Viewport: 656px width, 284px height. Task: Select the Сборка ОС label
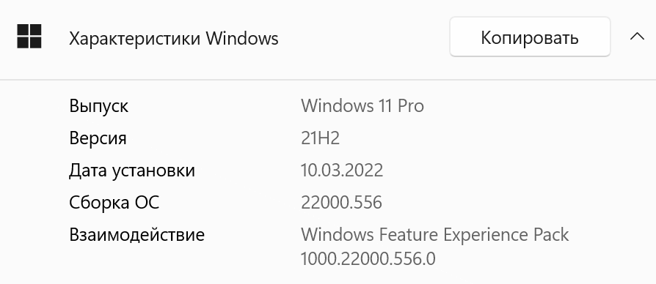(114, 203)
